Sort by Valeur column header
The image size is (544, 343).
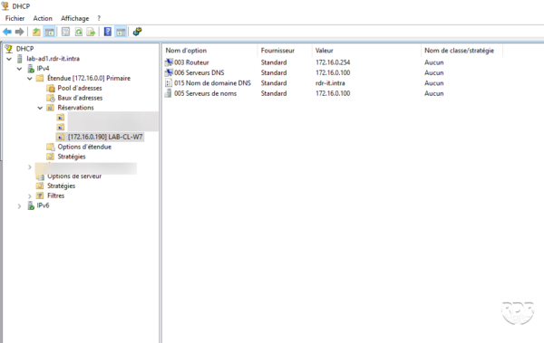point(367,51)
